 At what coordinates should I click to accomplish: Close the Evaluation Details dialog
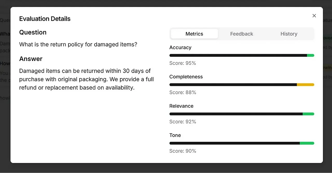(x=314, y=16)
